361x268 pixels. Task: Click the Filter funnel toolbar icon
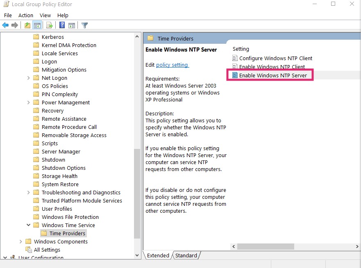tap(84, 25)
